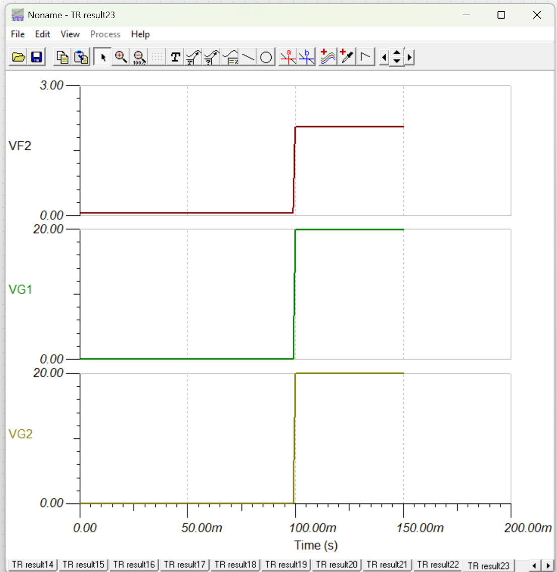
Task: Select the draw line tool
Action: 248,58
